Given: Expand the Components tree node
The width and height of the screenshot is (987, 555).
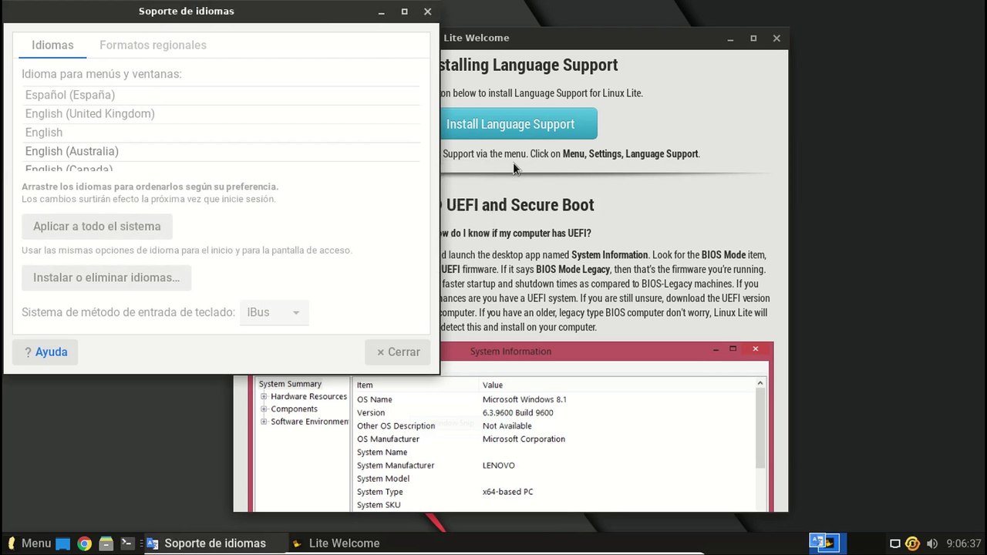Looking at the screenshot, I should pos(264,409).
